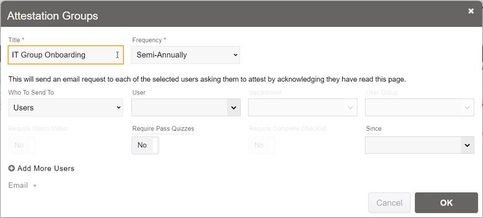
Task: Click the Attestation Groups dialog title
Action: [53, 15]
